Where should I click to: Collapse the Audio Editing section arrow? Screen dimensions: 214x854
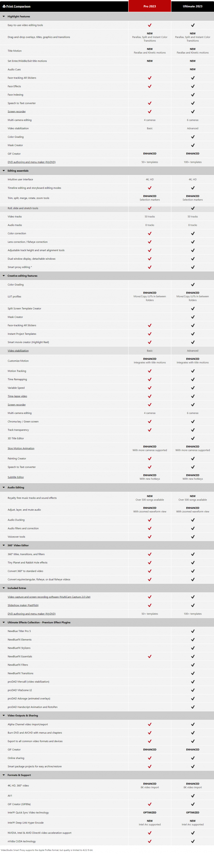(x=4, y=487)
